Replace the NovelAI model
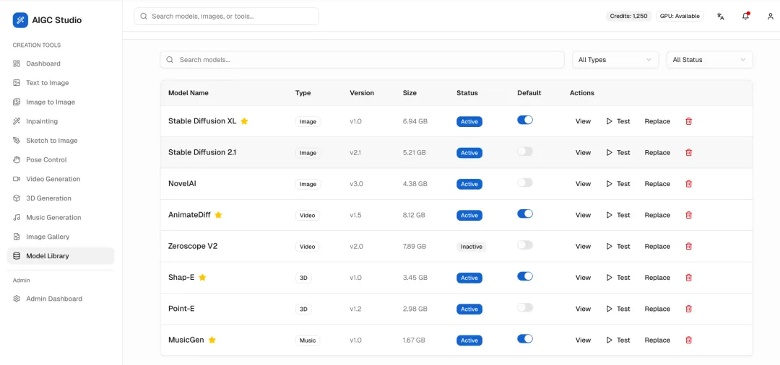780x365 pixels. (657, 184)
